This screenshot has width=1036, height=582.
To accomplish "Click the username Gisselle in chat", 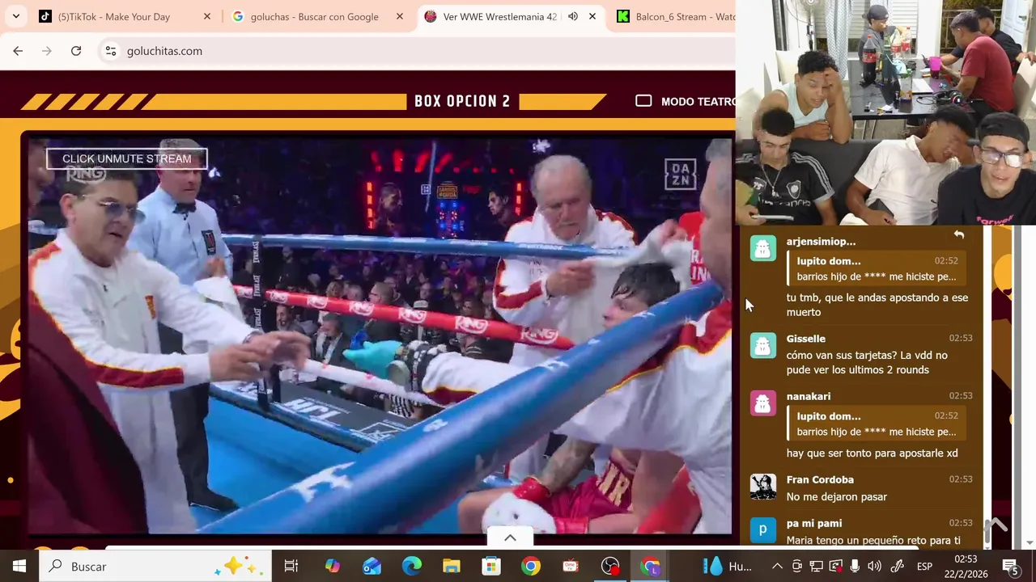I will (x=805, y=339).
